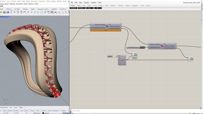Select the Zoom Selected tool
This screenshot has height=114, width=203.
pyautogui.click(x=45, y=12)
